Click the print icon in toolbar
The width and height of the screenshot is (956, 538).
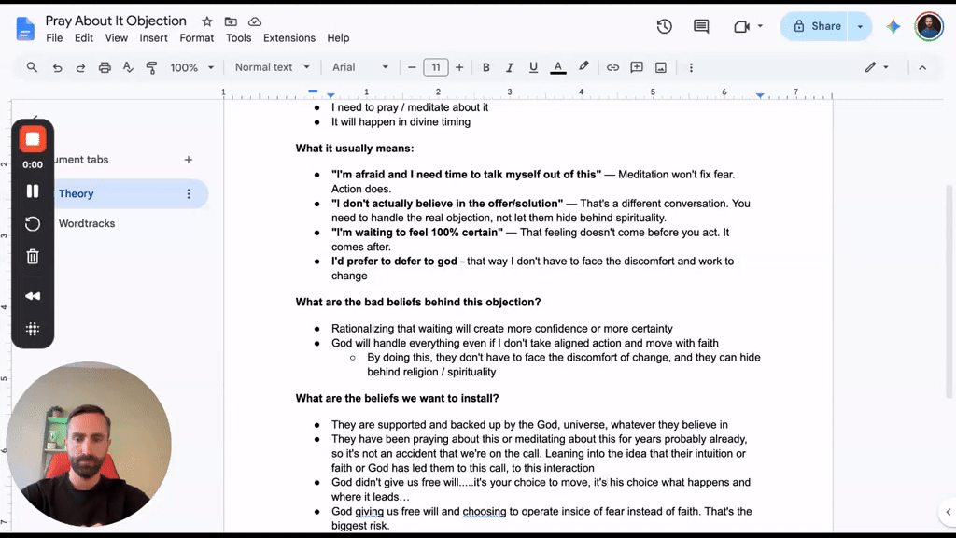105,67
